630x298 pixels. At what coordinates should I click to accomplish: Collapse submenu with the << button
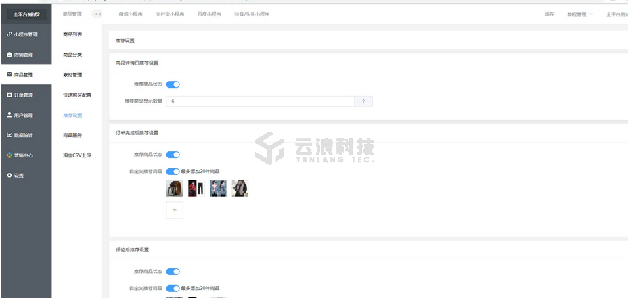97,14
